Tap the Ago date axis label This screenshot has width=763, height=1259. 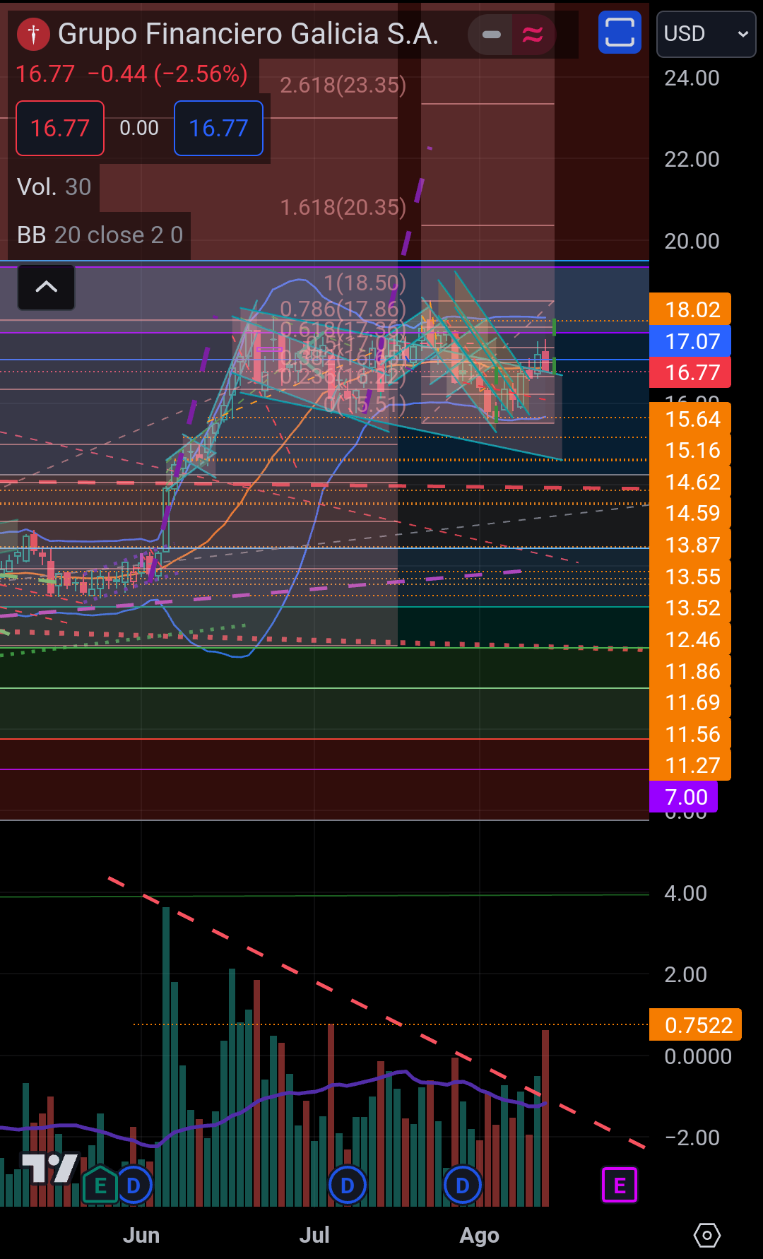480,1235
